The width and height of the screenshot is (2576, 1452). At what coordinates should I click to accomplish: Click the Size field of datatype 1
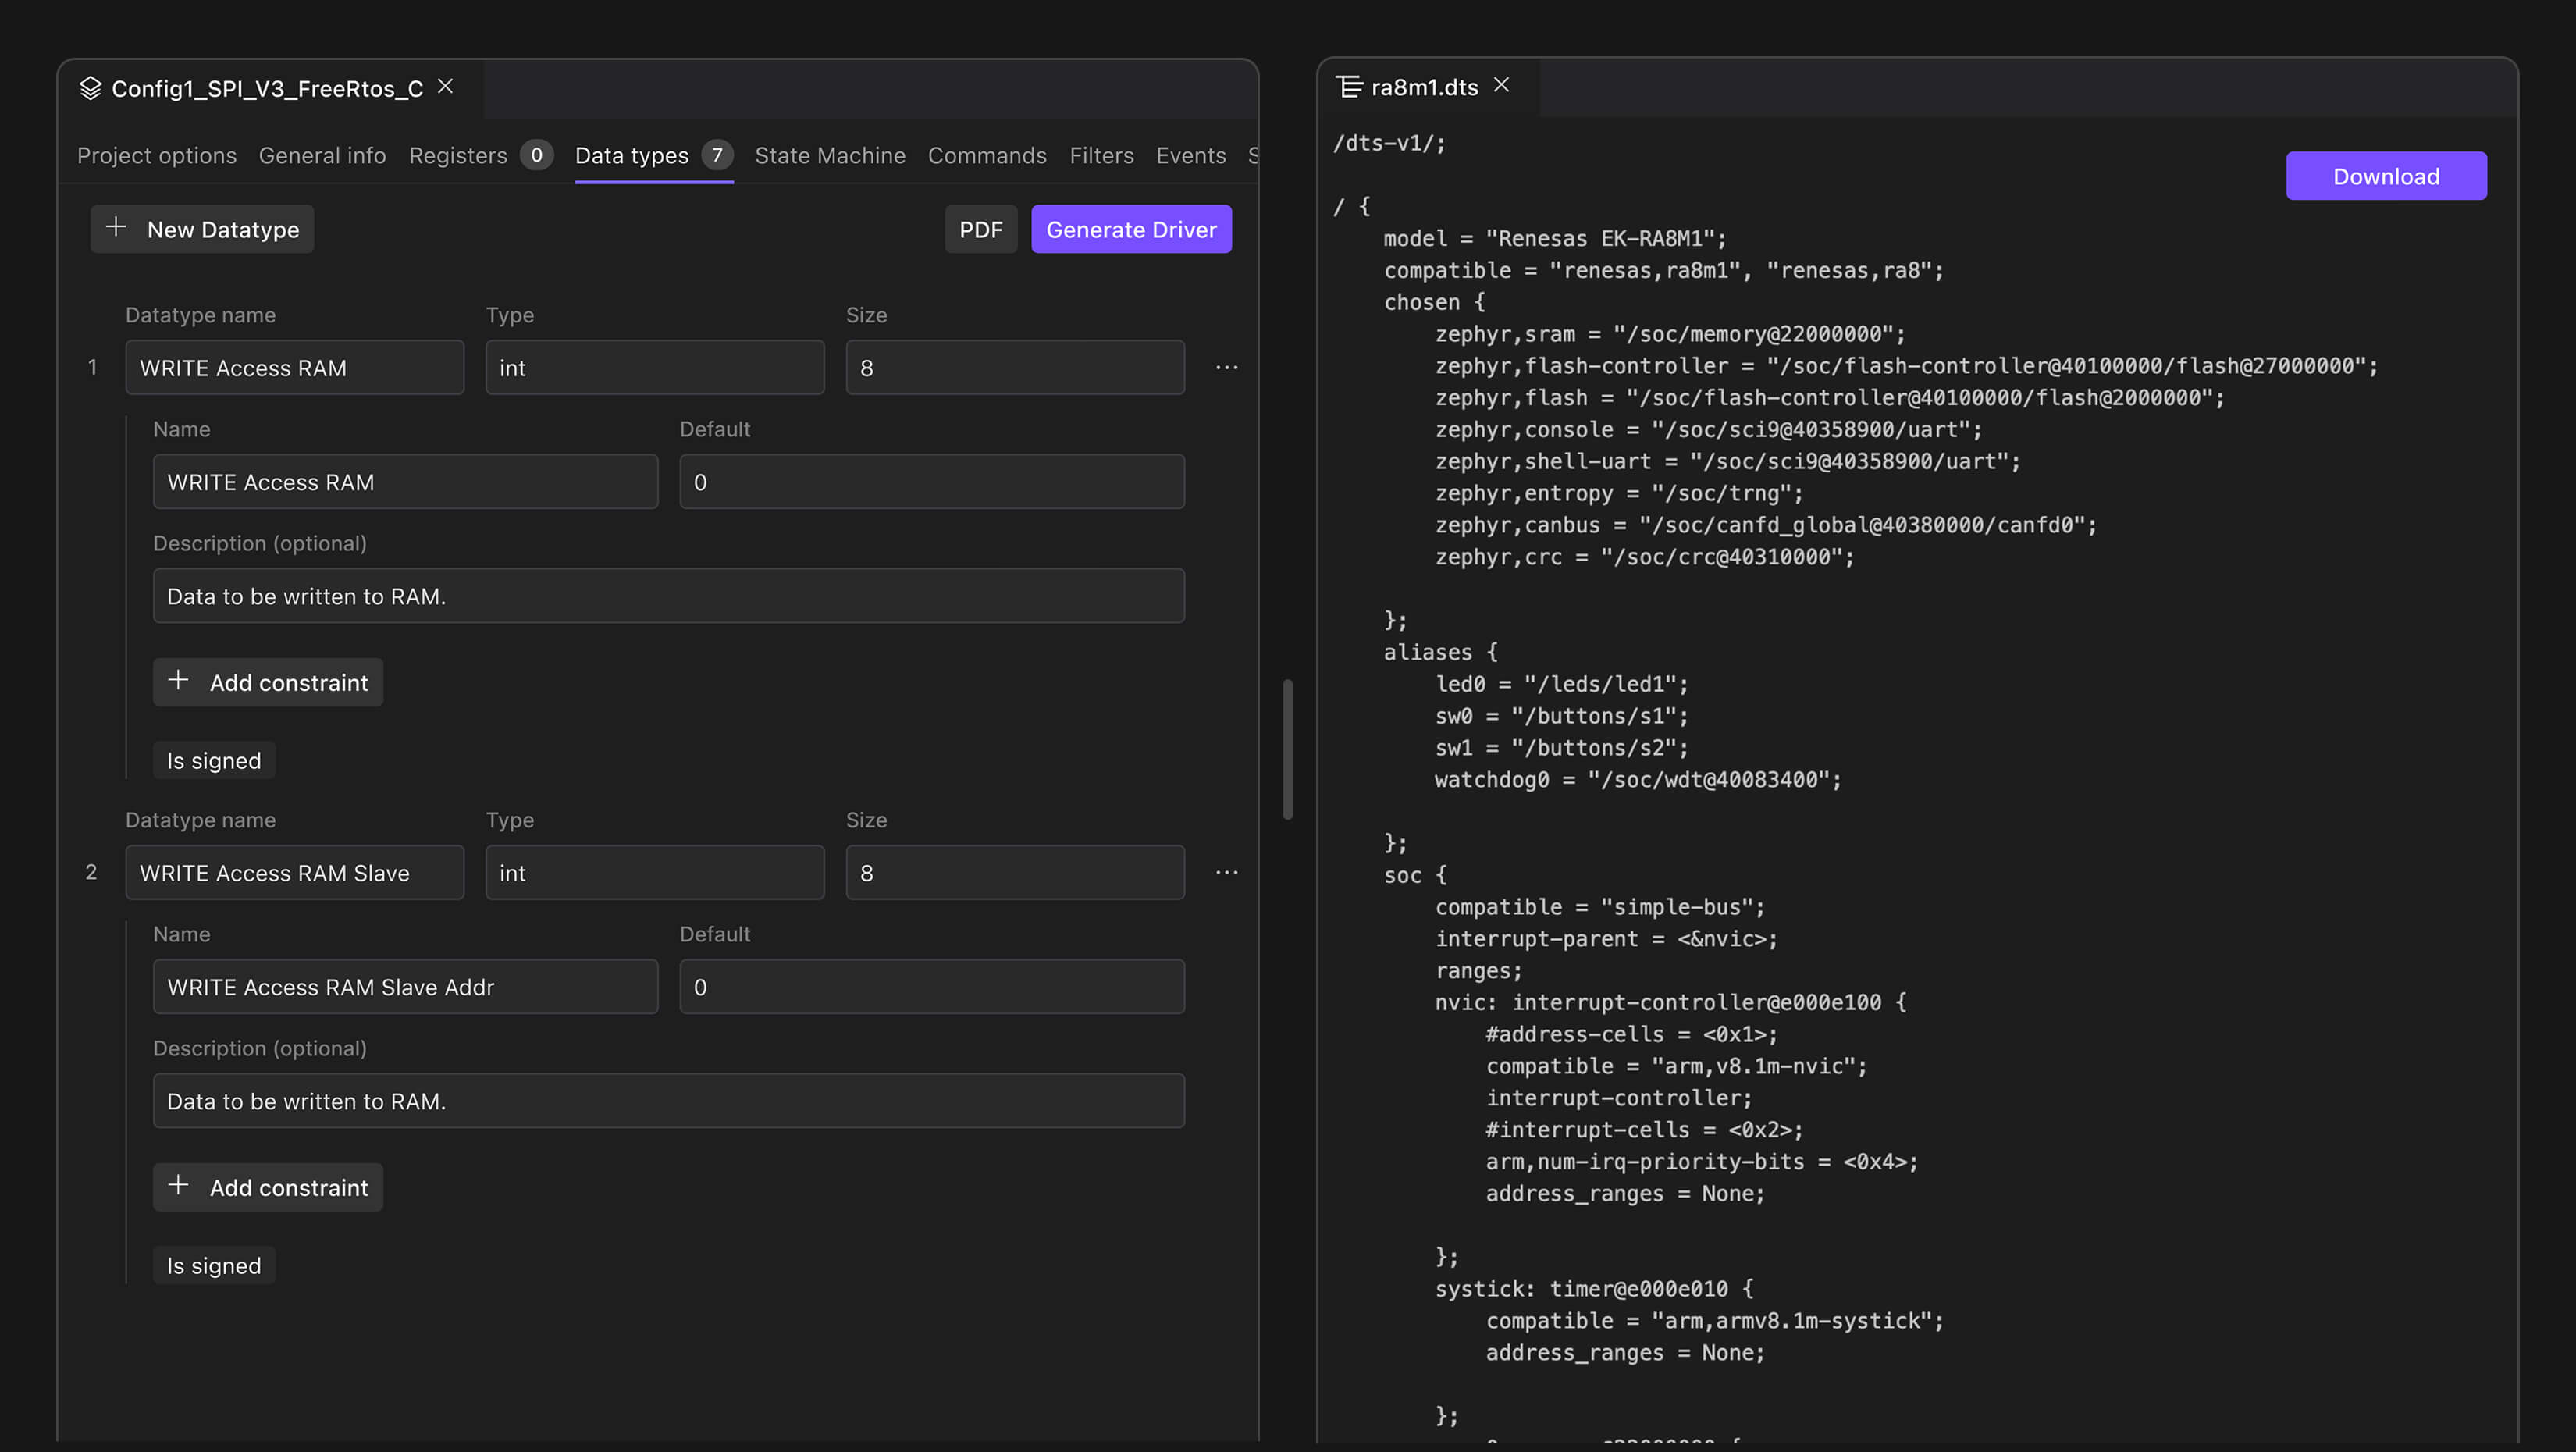tap(1014, 368)
